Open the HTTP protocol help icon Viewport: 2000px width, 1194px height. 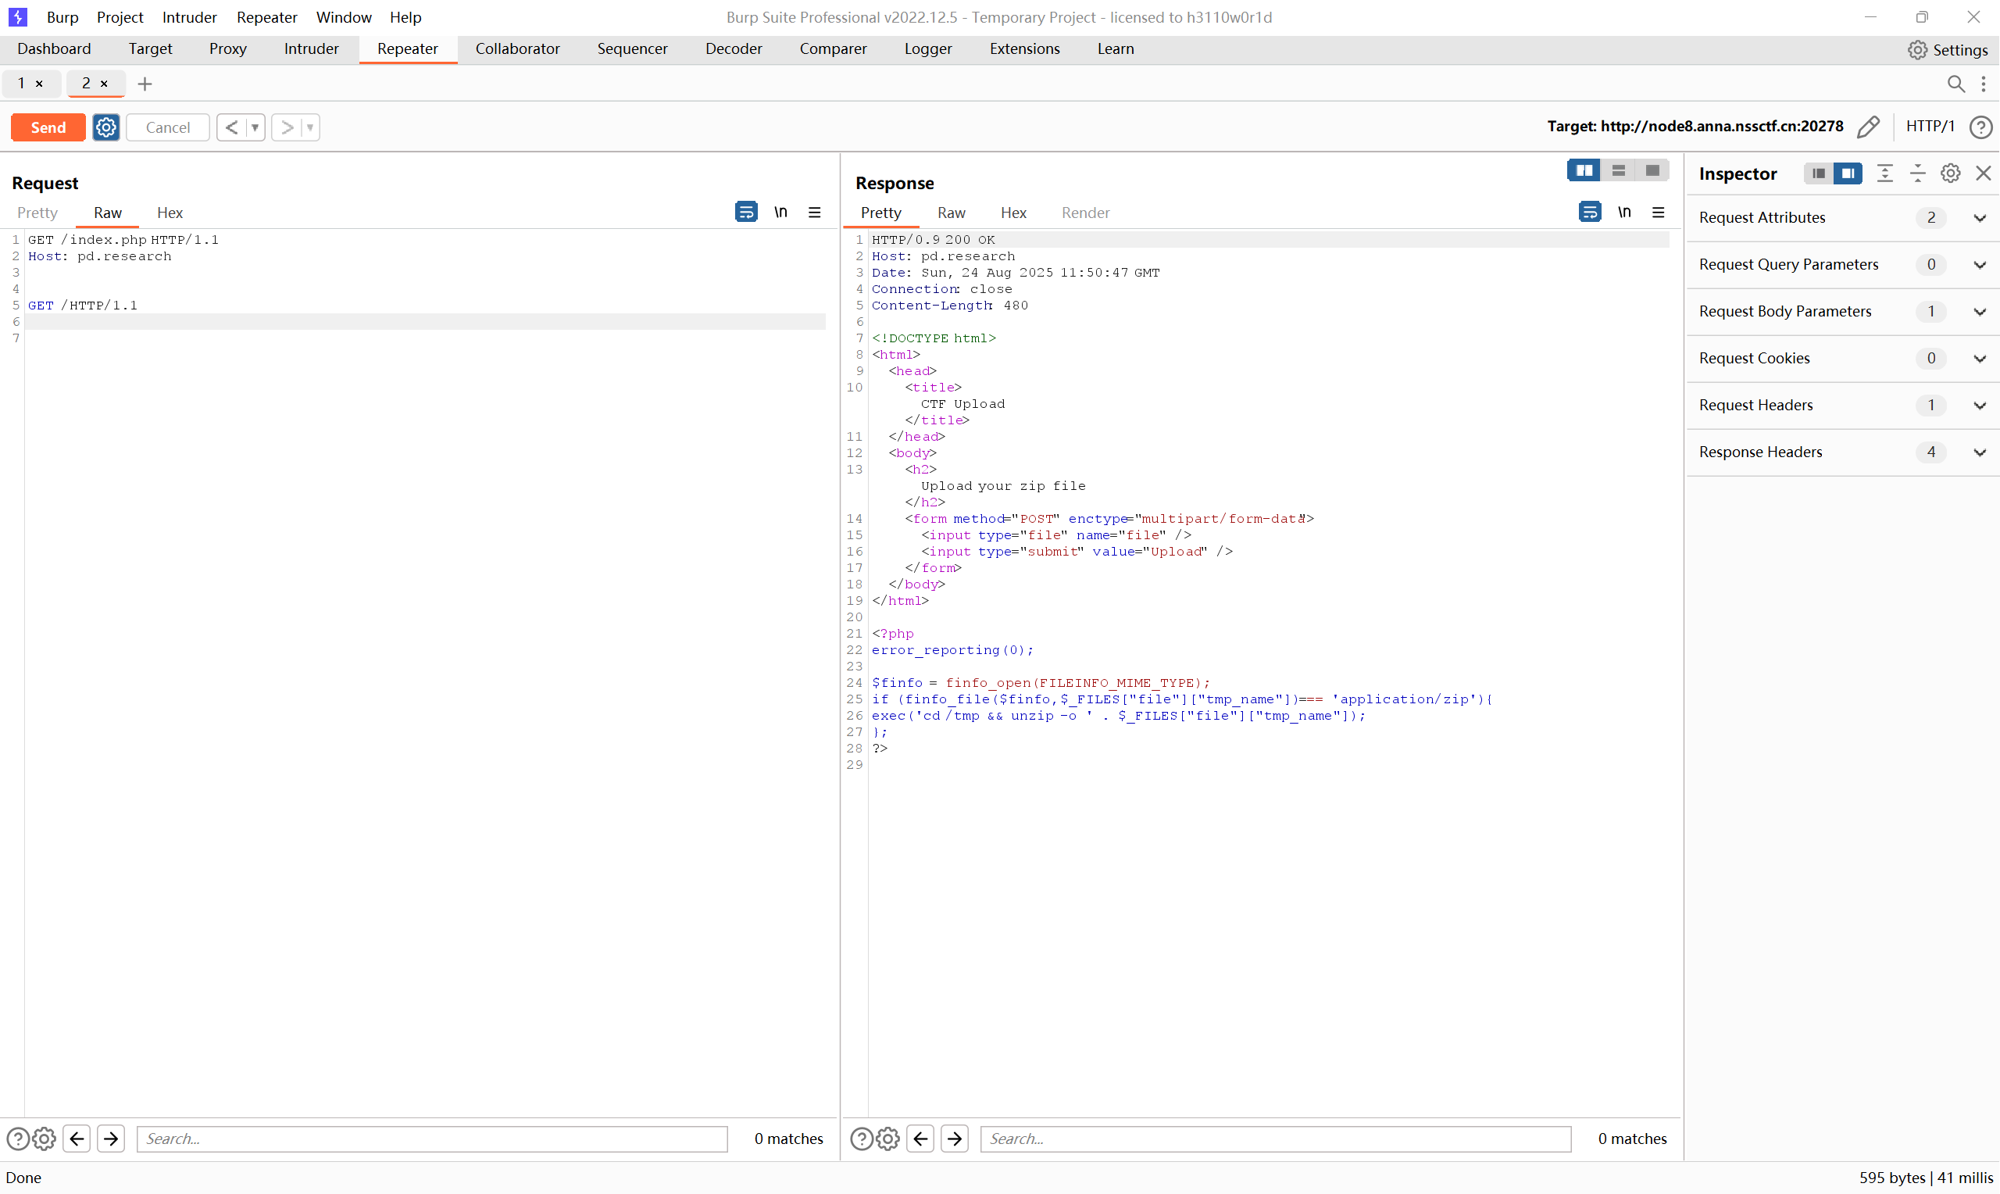1980,127
